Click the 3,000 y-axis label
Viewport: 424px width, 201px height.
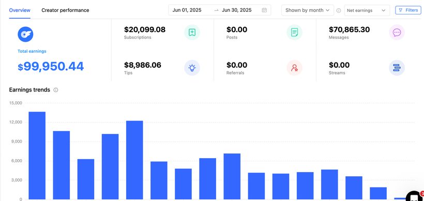coord(17,180)
